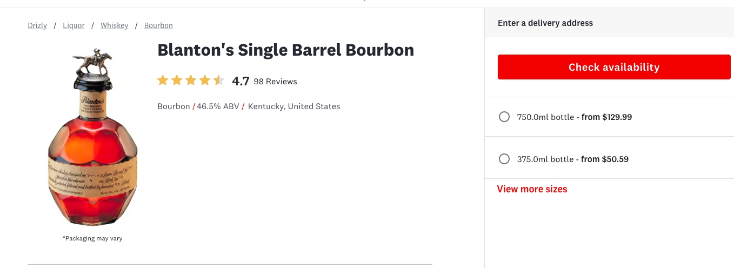
Task: Click the Check availability button
Action: click(614, 67)
